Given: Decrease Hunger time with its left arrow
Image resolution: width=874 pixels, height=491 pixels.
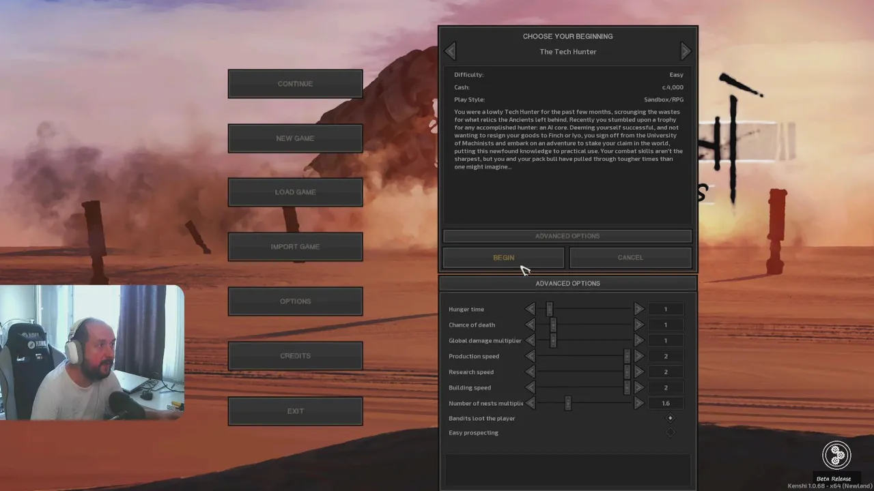Looking at the screenshot, I should pyautogui.click(x=530, y=309).
